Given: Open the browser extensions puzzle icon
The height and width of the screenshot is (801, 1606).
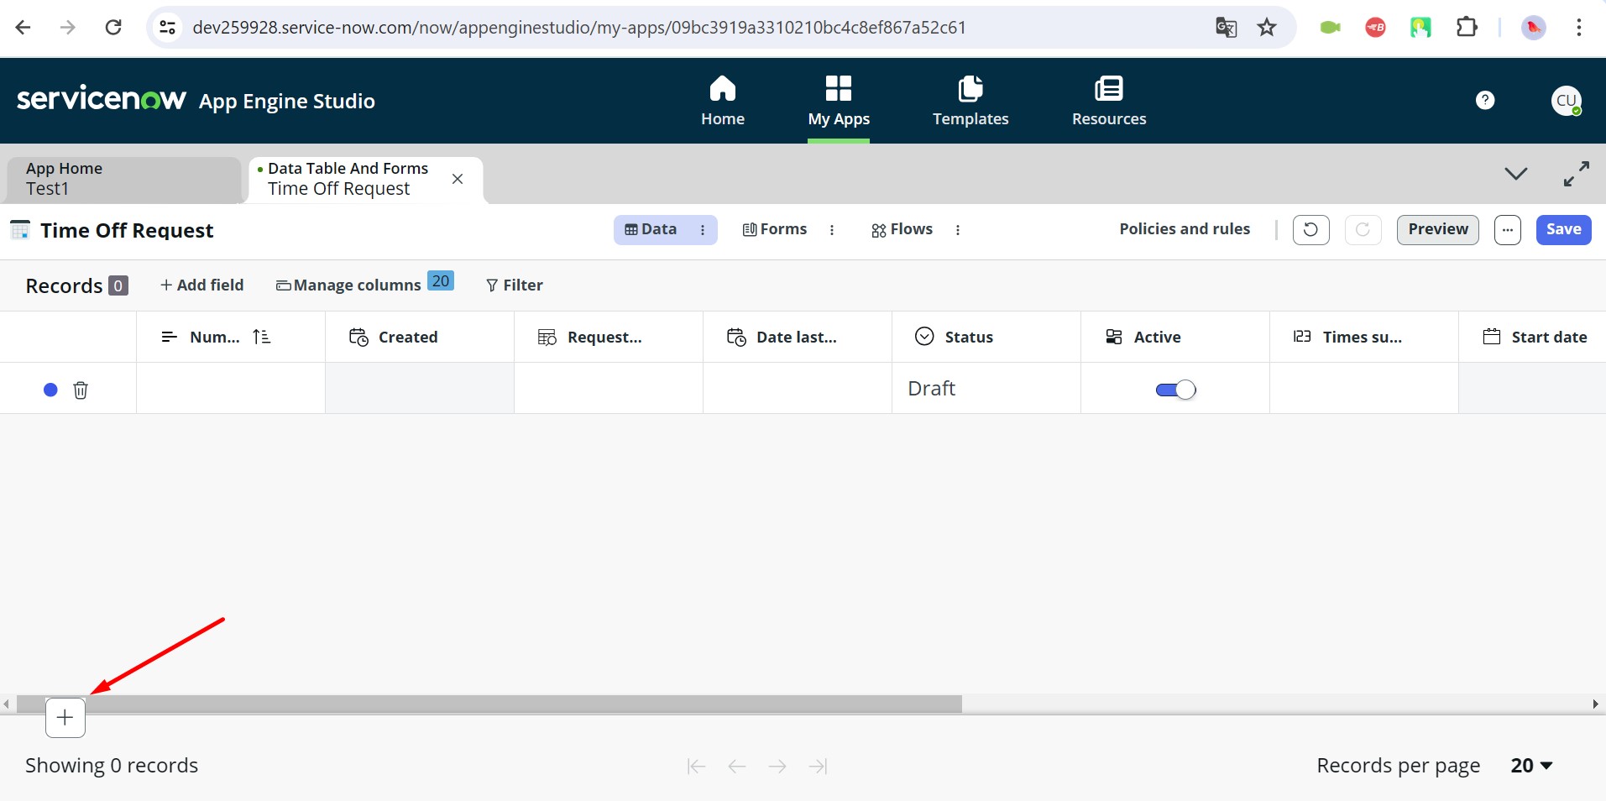Looking at the screenshot, I should coord(1467,28).
